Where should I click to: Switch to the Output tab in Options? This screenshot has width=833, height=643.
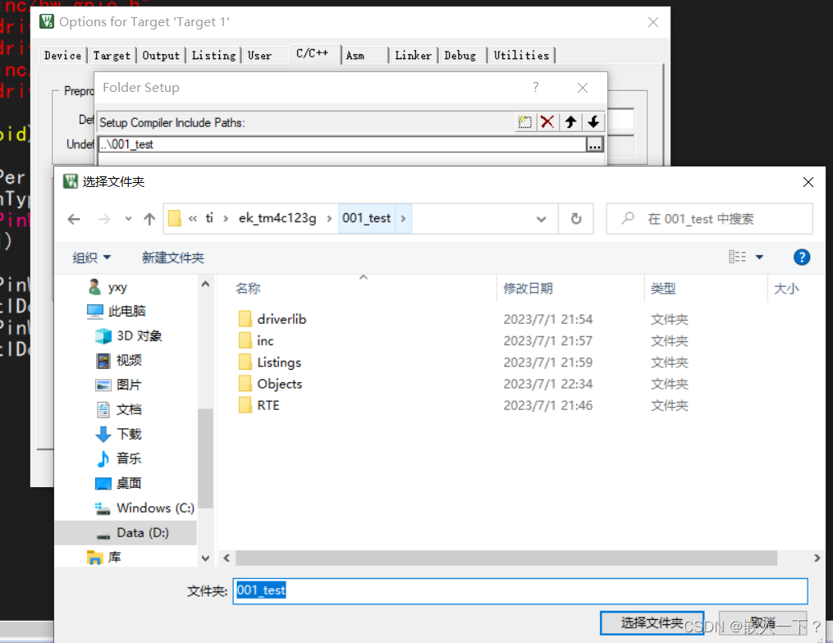pos(161,55)
